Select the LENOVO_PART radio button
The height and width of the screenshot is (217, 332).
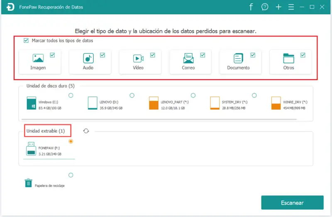tap(193, 95)
